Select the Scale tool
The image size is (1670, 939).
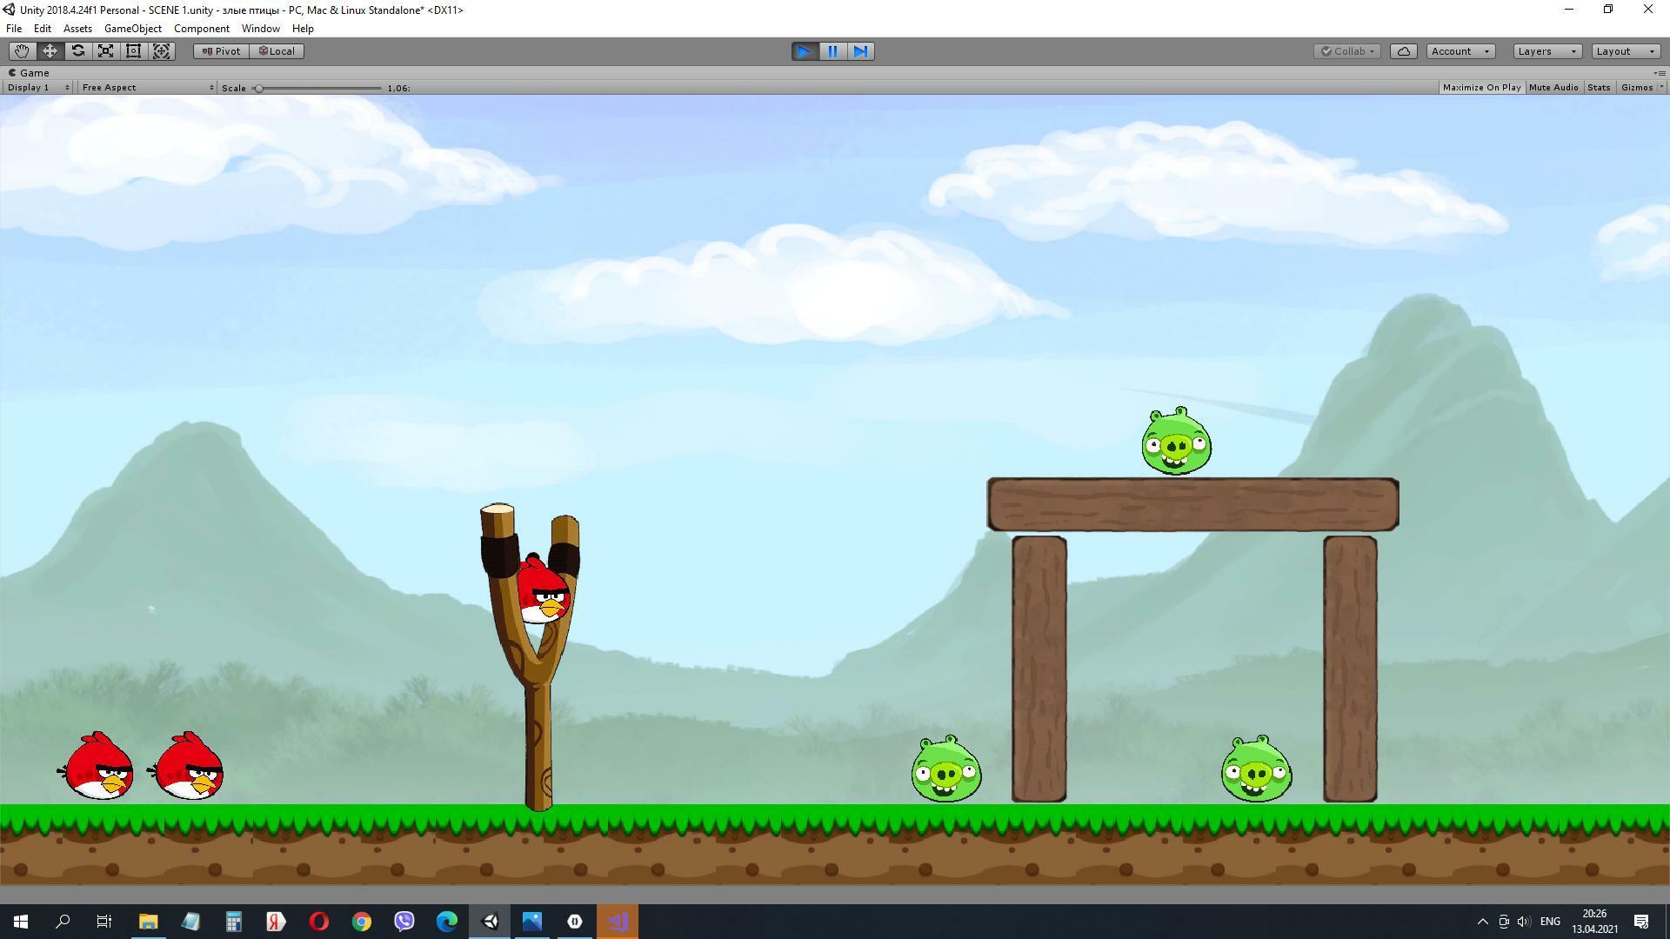coord(105,51)
